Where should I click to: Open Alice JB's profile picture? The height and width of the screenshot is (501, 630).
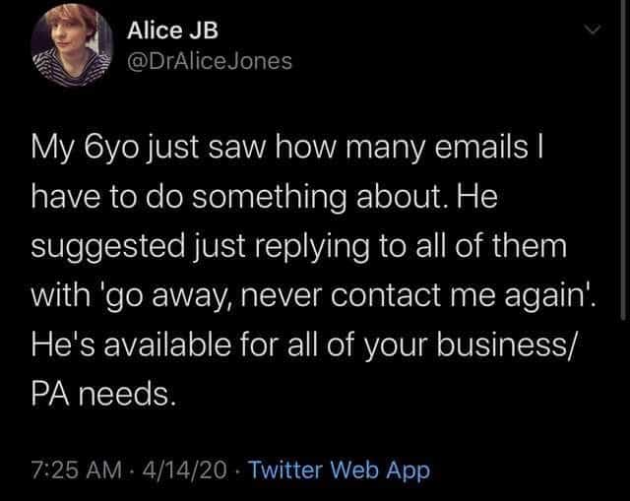coord(72,45)
